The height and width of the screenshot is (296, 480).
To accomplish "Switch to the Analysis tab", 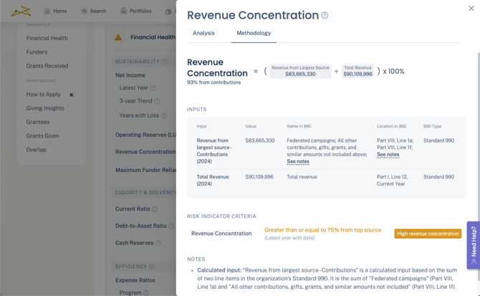I will [x=203, y=33].
